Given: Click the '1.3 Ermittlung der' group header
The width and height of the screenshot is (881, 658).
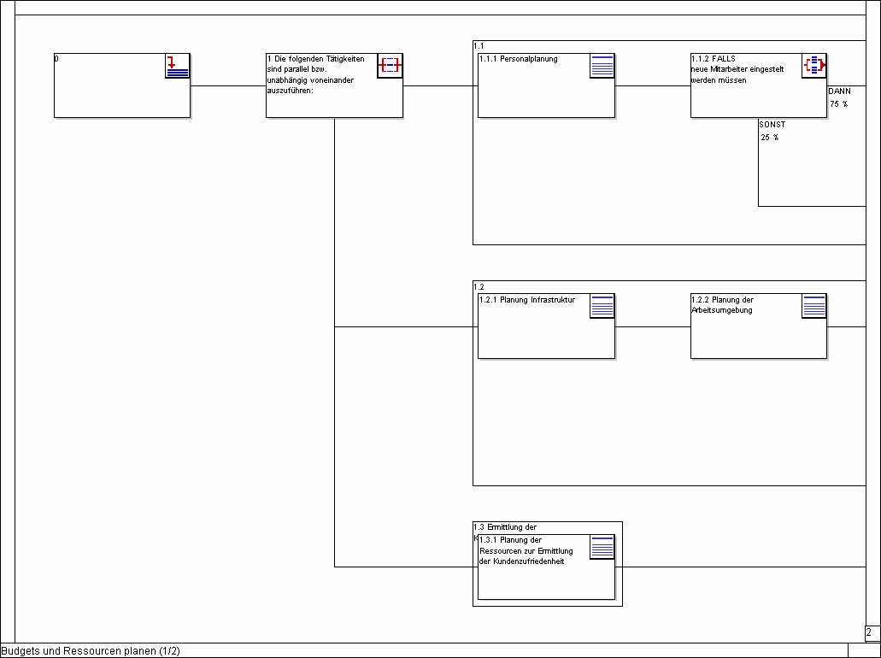Looking at the screenshot, I should tap(506, 527).
